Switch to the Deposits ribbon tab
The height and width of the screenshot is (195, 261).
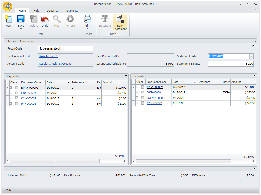pos(52,11)
